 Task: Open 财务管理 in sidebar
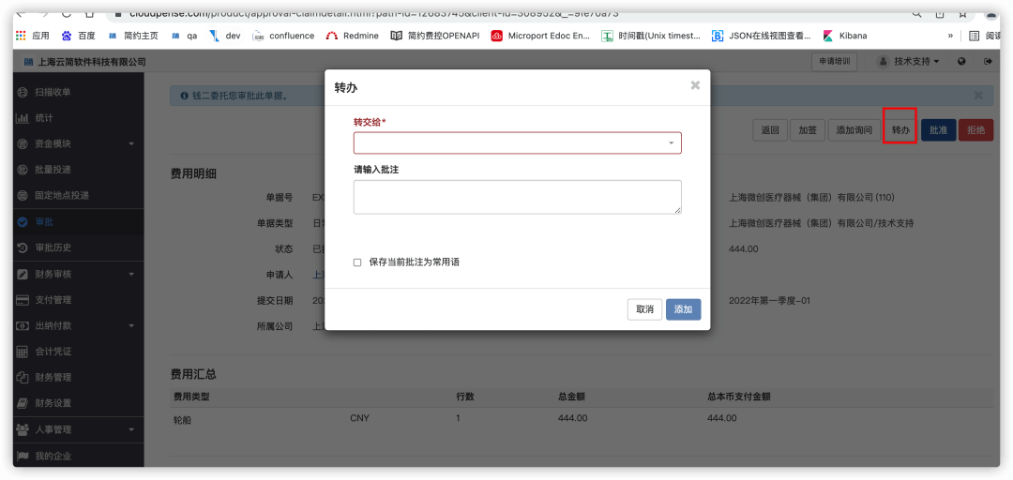click(78, 377)
